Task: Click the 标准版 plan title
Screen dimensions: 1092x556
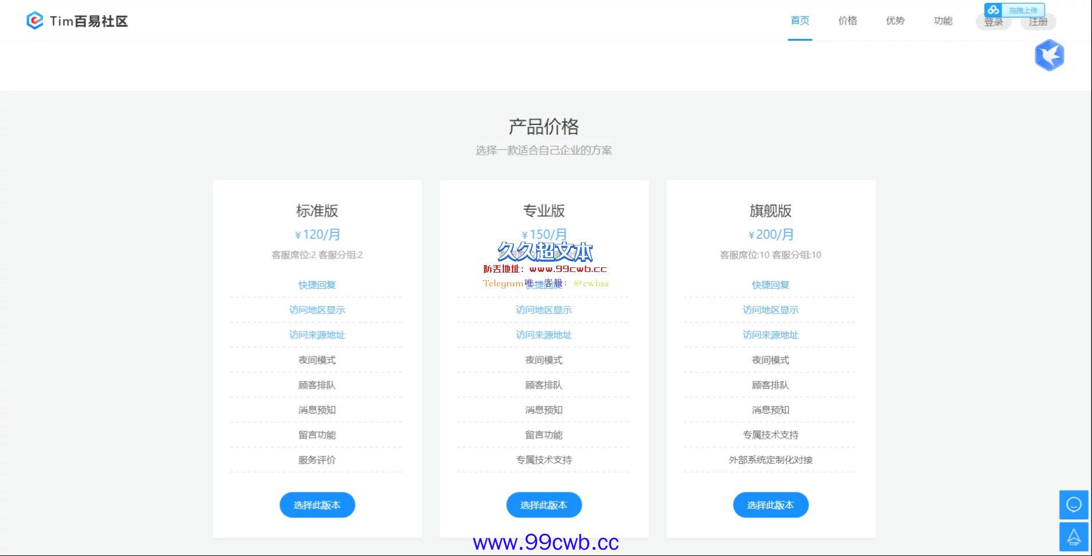Action: [317, 211]
